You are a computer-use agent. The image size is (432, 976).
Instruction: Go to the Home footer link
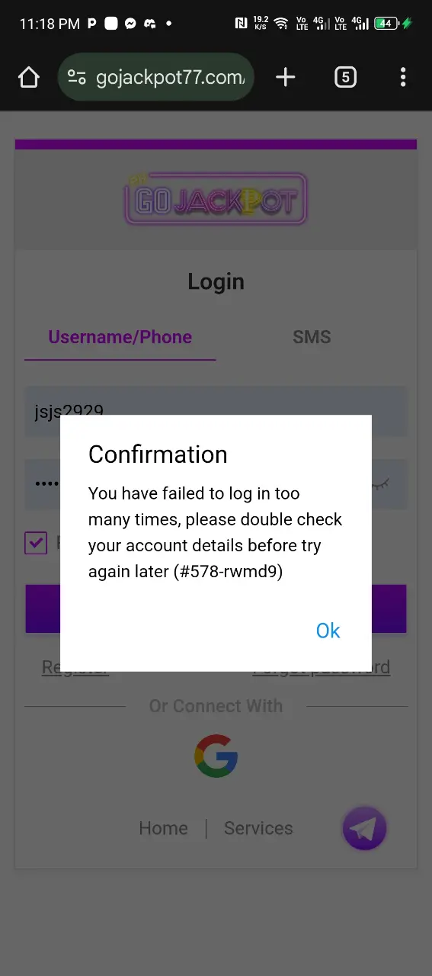click(x=163, y=828)
